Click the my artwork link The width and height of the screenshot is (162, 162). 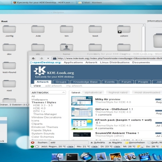[74, 86]
